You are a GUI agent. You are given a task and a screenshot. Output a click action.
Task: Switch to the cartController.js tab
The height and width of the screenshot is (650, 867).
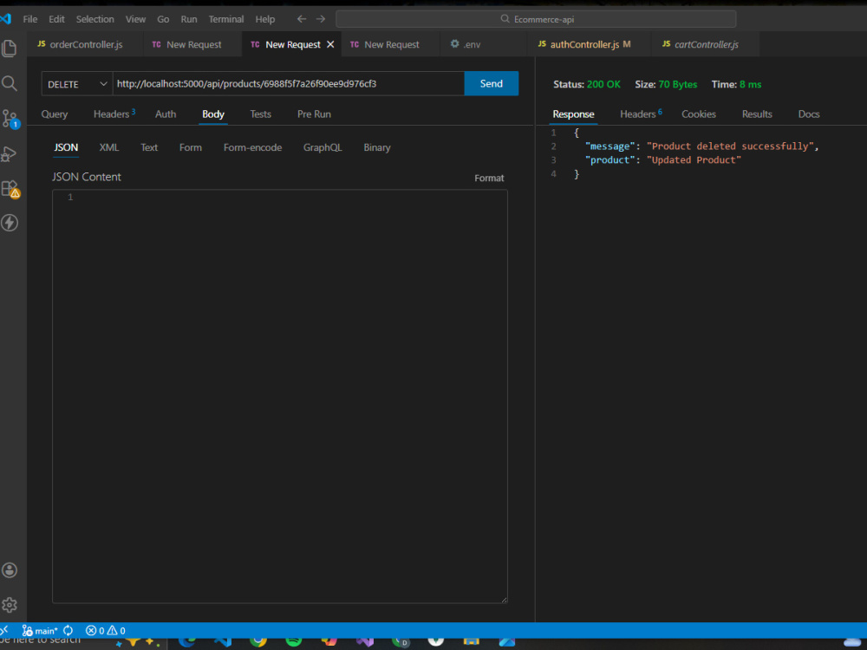point(706,44)
